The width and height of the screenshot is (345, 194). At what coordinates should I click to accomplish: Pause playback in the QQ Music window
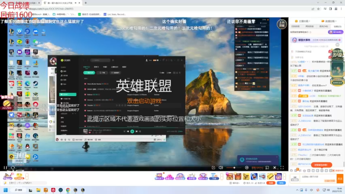click(132, 131)
